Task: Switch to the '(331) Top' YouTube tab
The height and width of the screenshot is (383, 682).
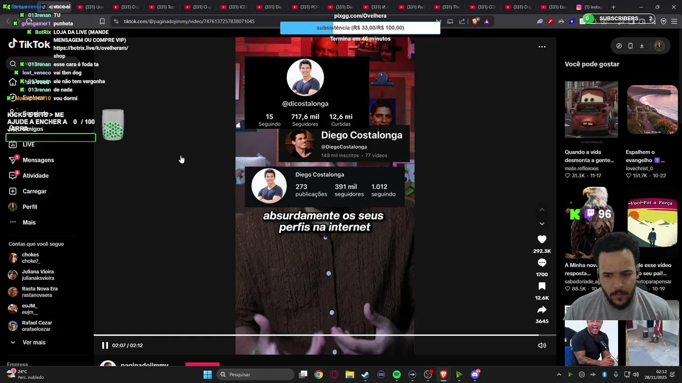Action: tap(162, 7)
